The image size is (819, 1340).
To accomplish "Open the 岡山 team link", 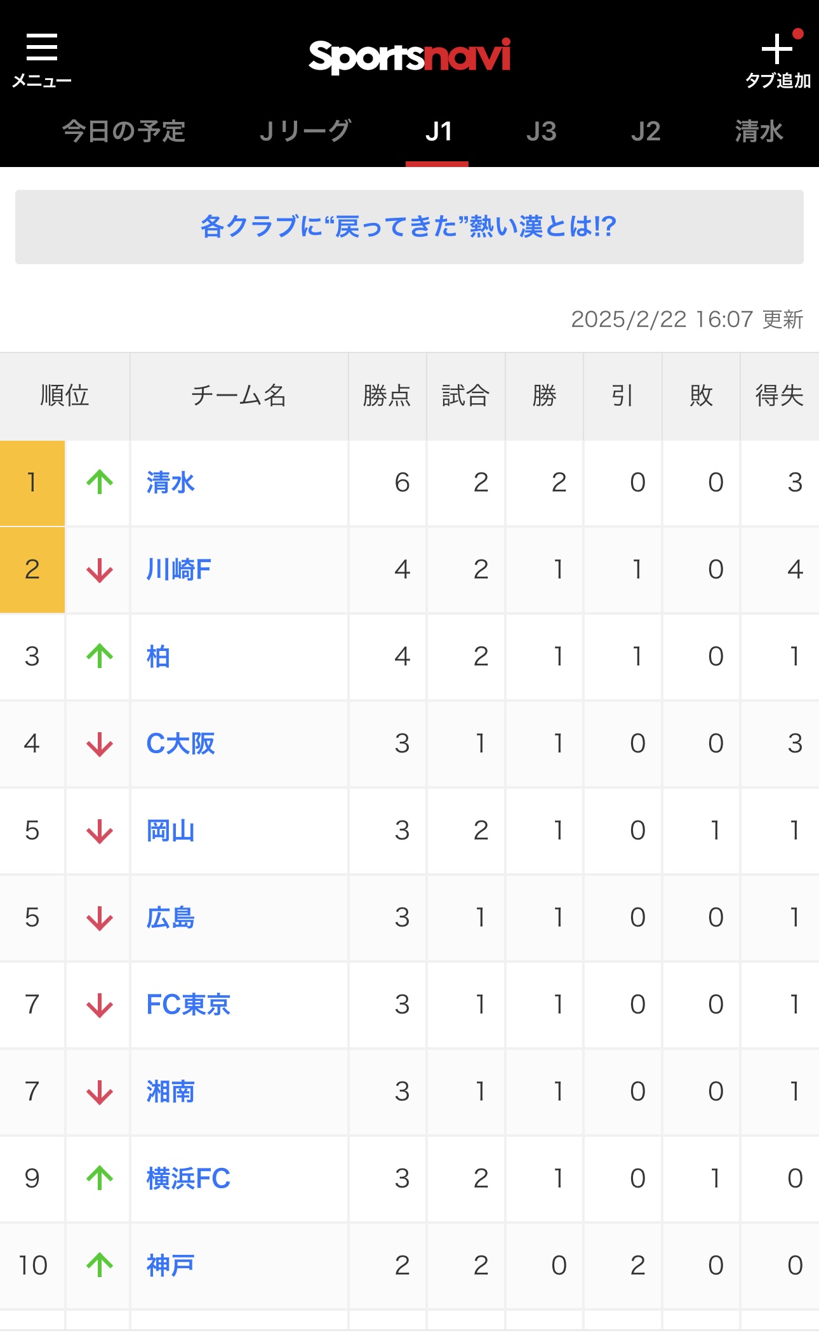I will point(170,831).
